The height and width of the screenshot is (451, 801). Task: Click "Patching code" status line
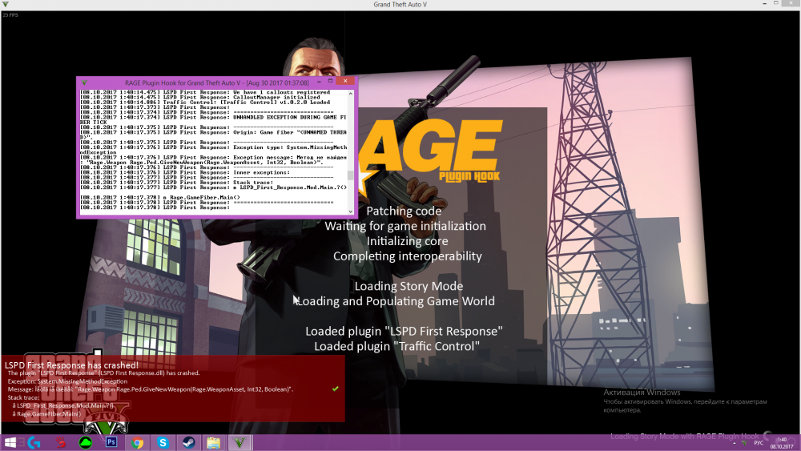pos(404,211)
